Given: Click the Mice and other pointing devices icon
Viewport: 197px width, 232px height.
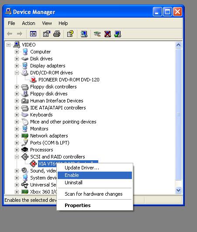Looking at the screenshot, I should coord(25,122).
